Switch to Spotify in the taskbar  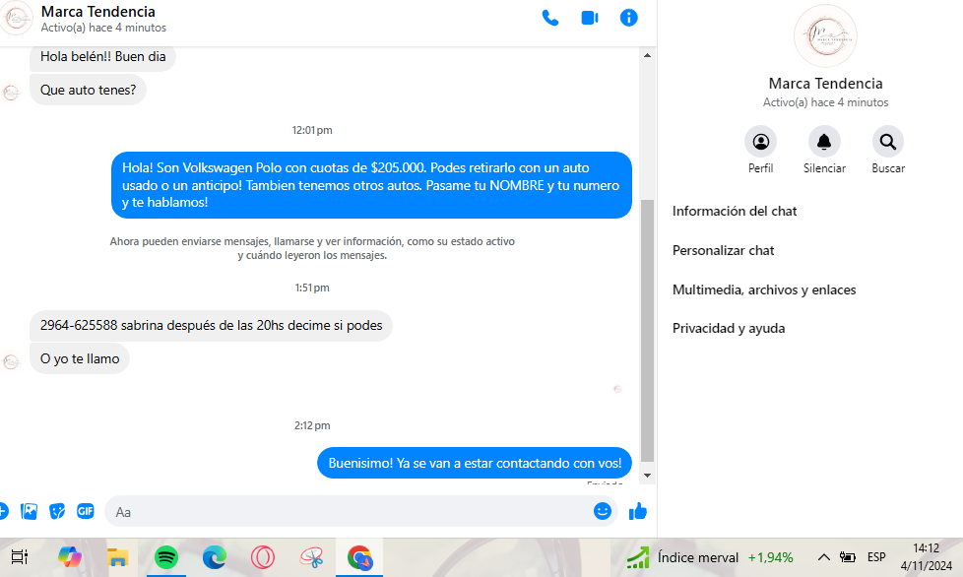(165, 557)
